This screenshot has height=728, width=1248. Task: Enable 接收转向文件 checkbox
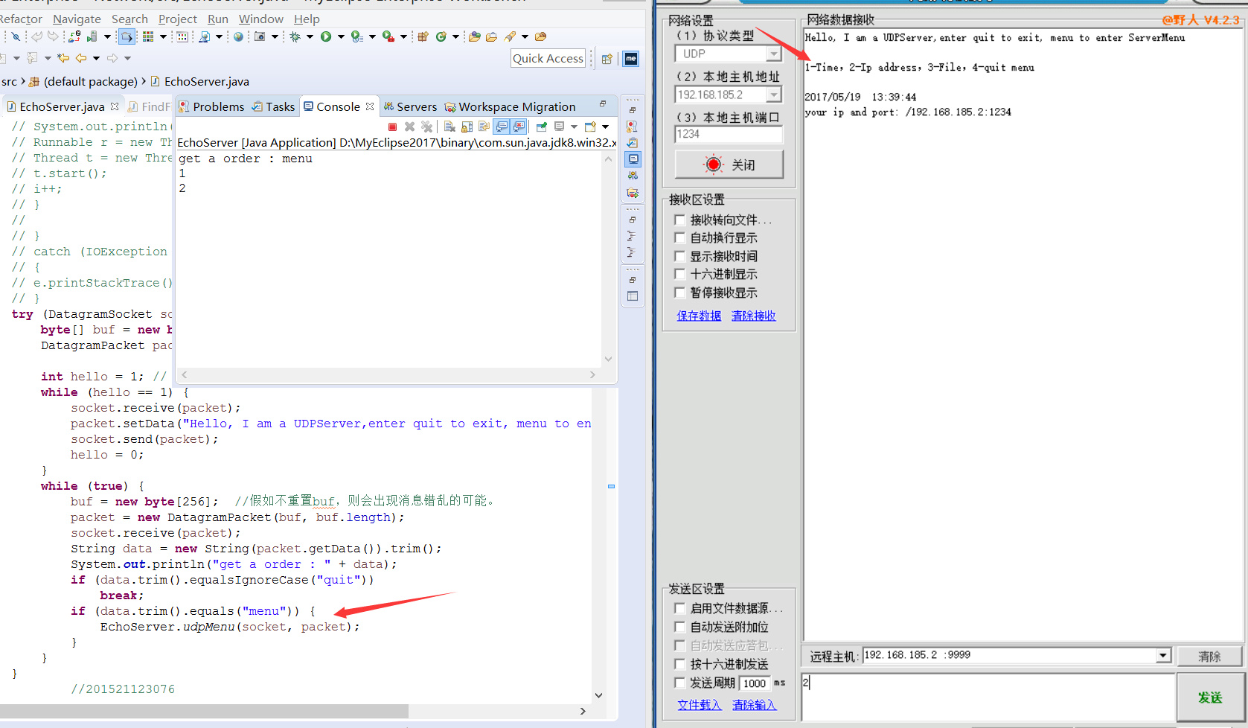(x=679, y=220)
